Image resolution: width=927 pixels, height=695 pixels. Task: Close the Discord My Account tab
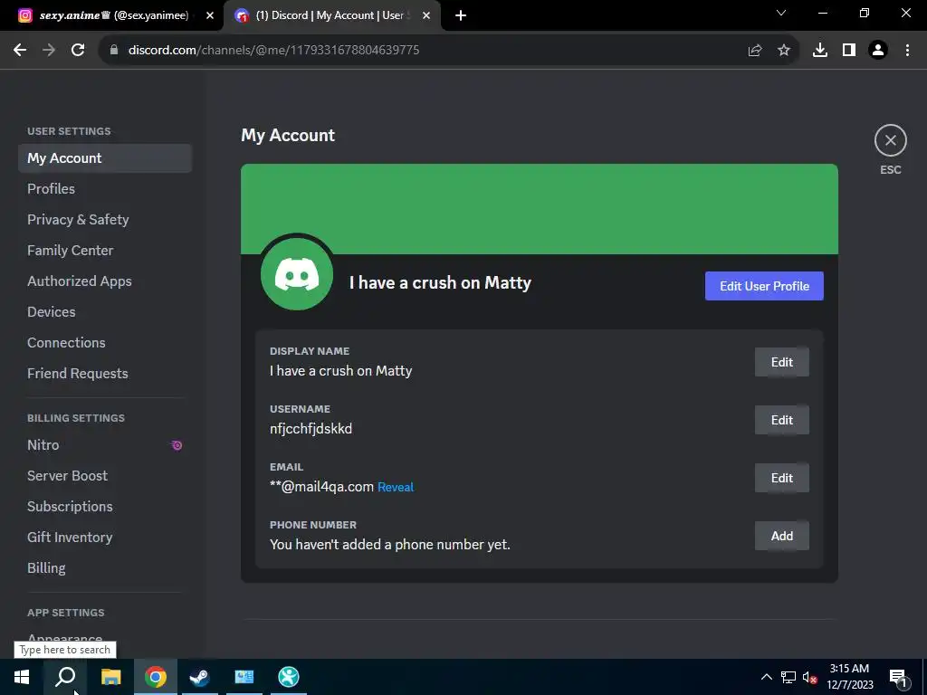[426, 15]
